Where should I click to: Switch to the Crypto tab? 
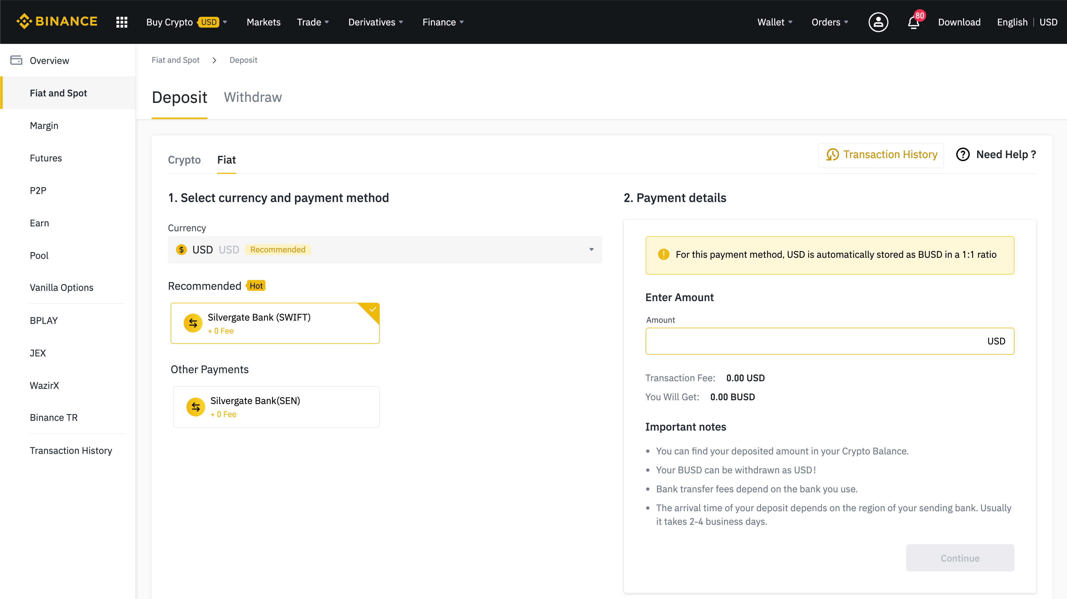[x=184, y=160]
